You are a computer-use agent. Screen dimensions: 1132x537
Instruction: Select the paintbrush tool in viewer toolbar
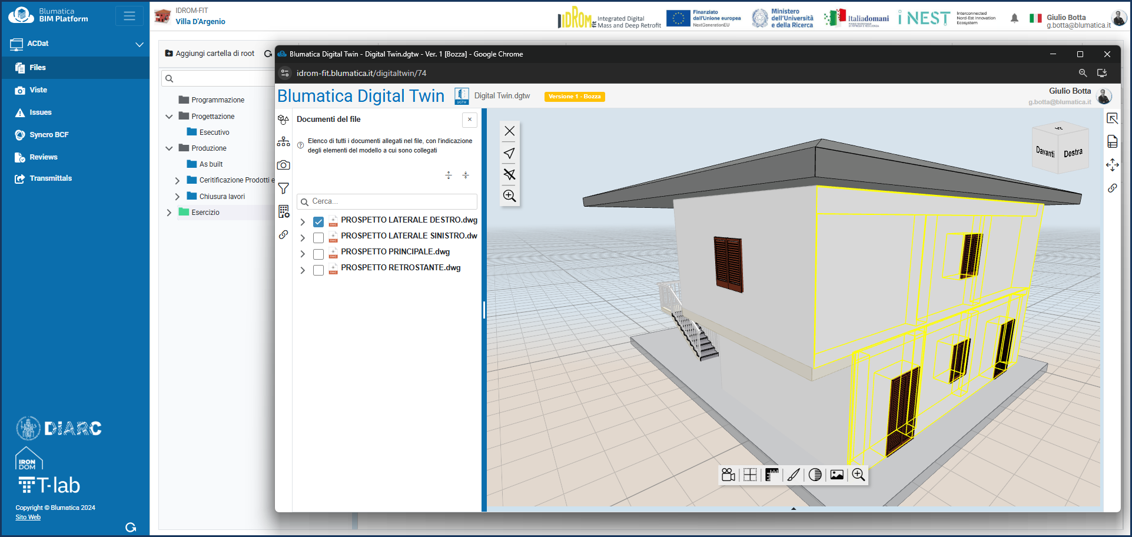point(794,475)
